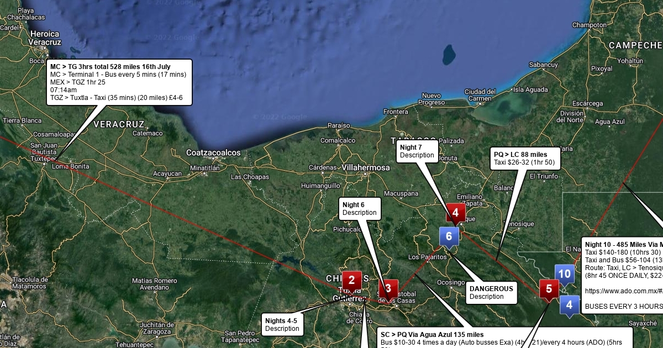Open the Night 7 callout label
The height and width of the screenshot is (348, 663).
[417, 151]
